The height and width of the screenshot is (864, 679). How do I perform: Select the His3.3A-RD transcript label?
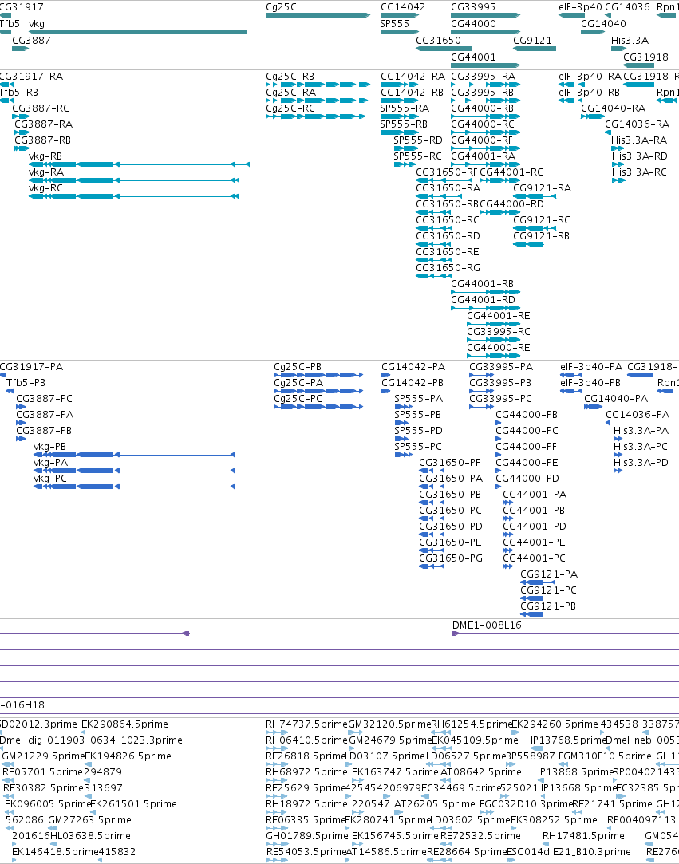point(639,156)
